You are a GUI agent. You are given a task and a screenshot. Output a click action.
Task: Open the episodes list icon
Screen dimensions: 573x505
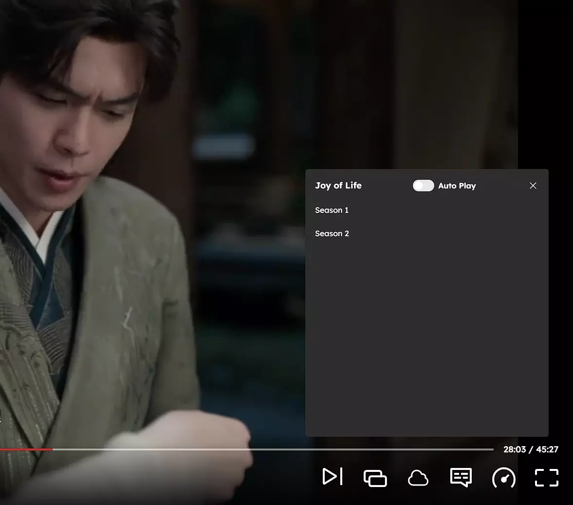(x=375, y=478)
